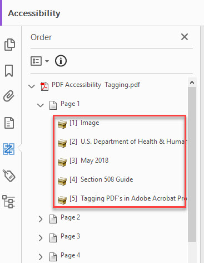204x263 pixels.
Task: Click the dropdown arrow beside Options icon
Action: pos(47,61)
